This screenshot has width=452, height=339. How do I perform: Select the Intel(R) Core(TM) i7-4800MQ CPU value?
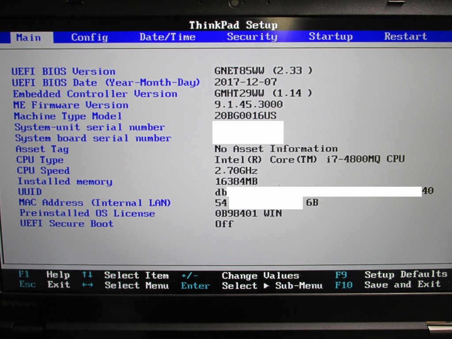(310, 159)
